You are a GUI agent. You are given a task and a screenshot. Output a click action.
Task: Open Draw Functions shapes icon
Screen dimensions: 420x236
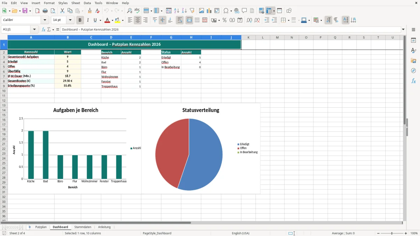pyautogui.click(x=289, y=11)
